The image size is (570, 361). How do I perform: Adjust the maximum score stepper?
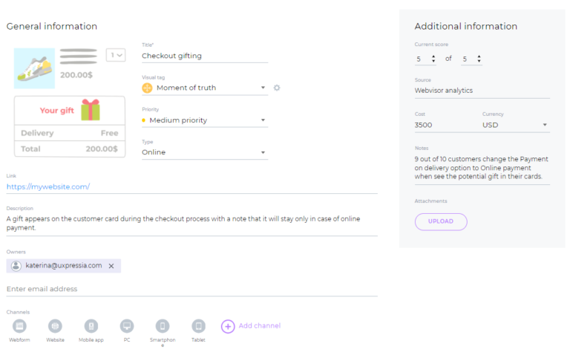tap(479, 59)
